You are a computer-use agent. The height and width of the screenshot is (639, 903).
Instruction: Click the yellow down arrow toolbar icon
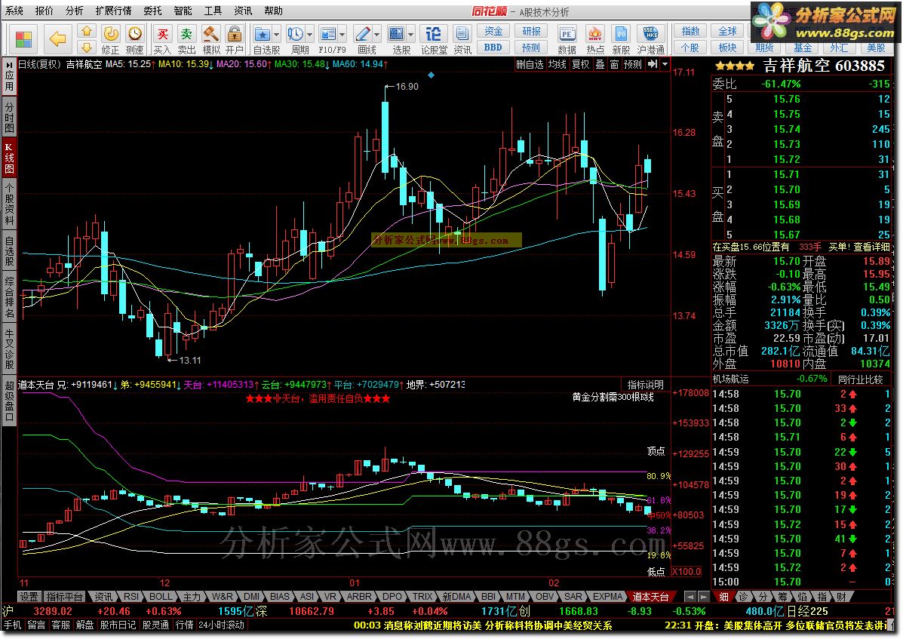click(x=87, y=48)
